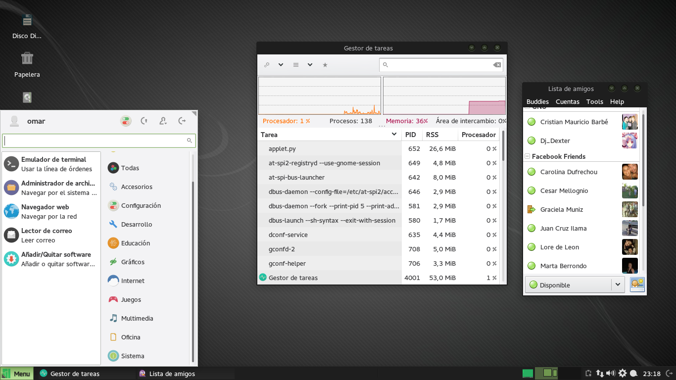Expand the process tree dropdown arrow
This screenshot has height=380, width=676.
coord(281,65)
